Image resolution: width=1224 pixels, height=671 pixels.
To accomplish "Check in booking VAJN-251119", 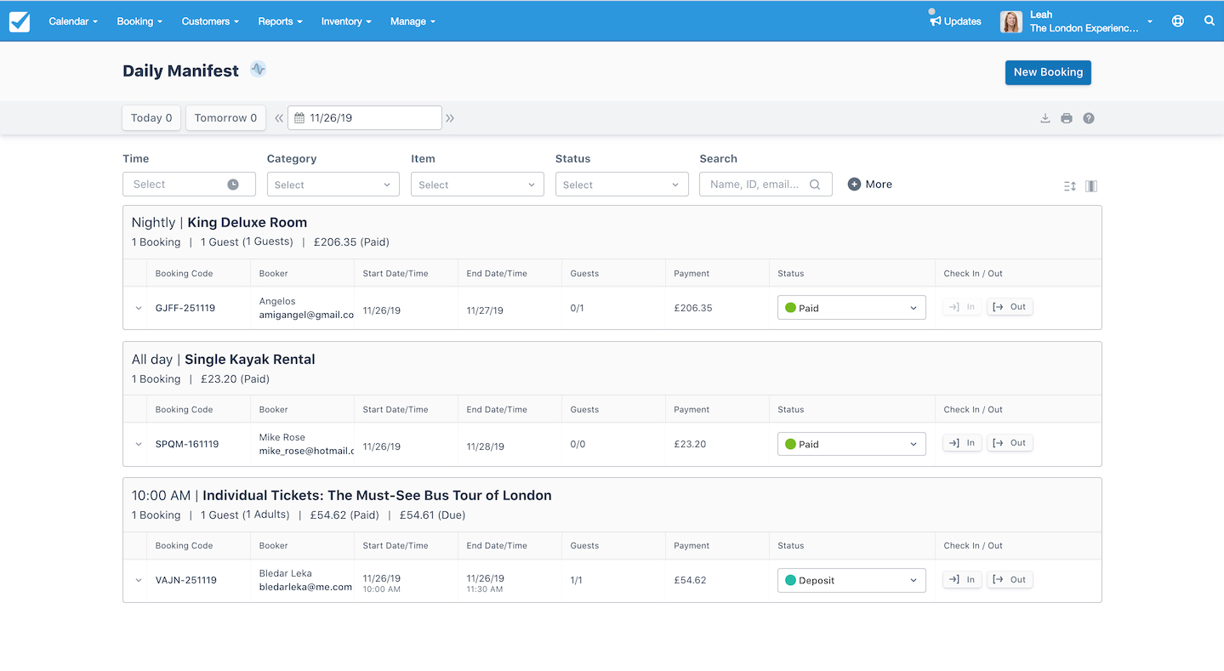I will coord(962,579).
